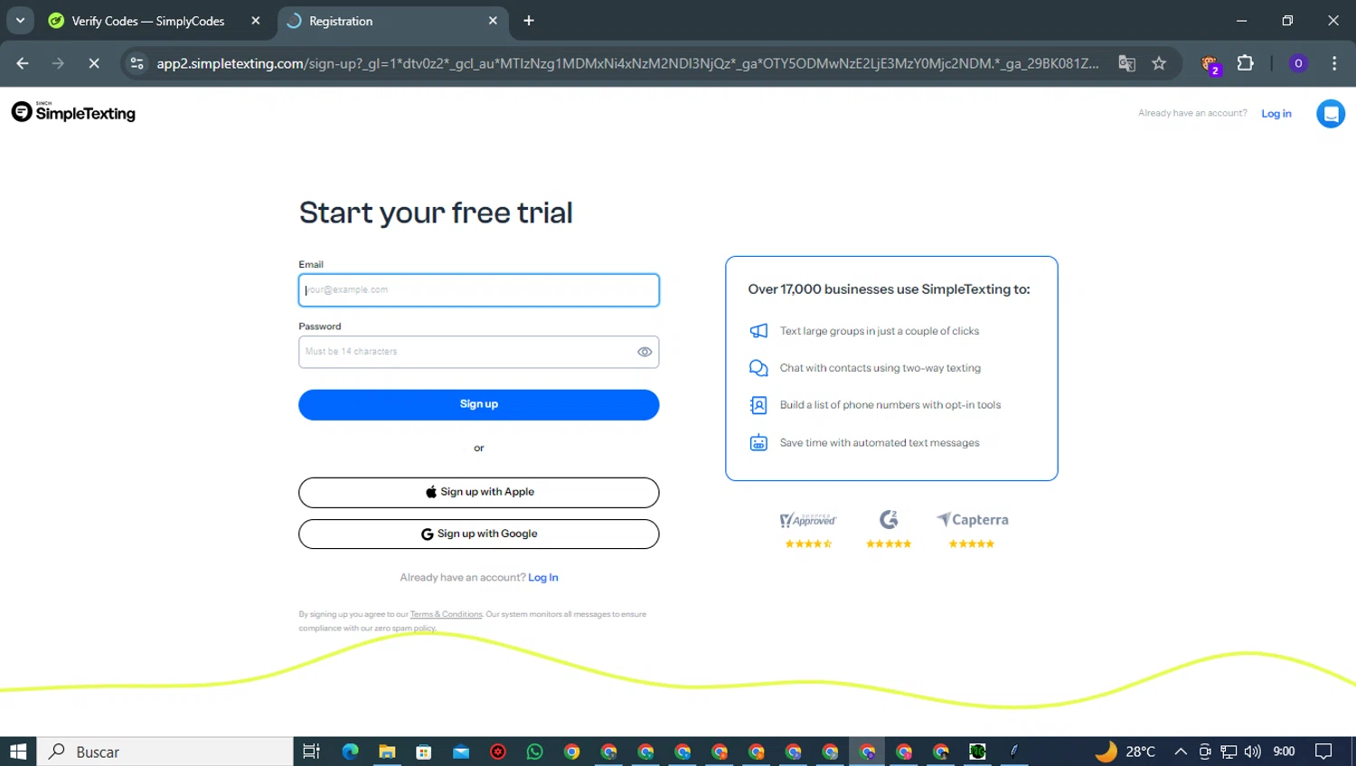Image resolution: width=1356 pixels, height=766 pixels.
Task: Click the contact list opt-in tools icon
Action: click(758, 405)
